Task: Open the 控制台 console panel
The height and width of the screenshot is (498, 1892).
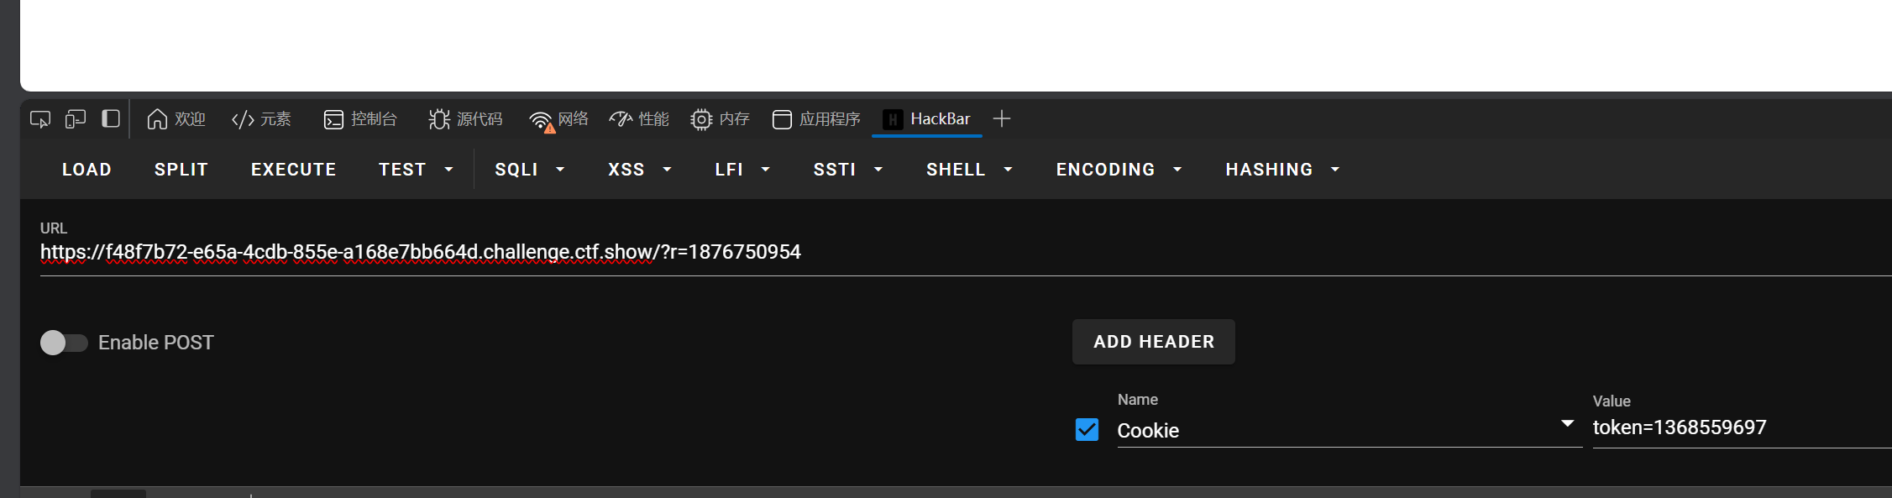Action: point(360,119)
